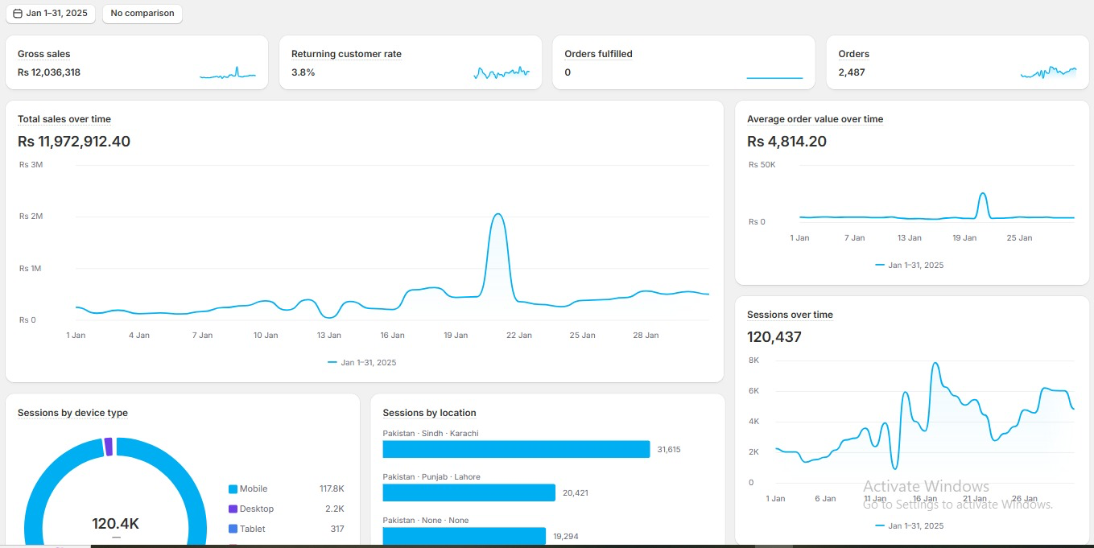The width and height of the screenshot is (1094, 548).
Task: Click the 20,421 Lahore value
Action: click(576, 493)
